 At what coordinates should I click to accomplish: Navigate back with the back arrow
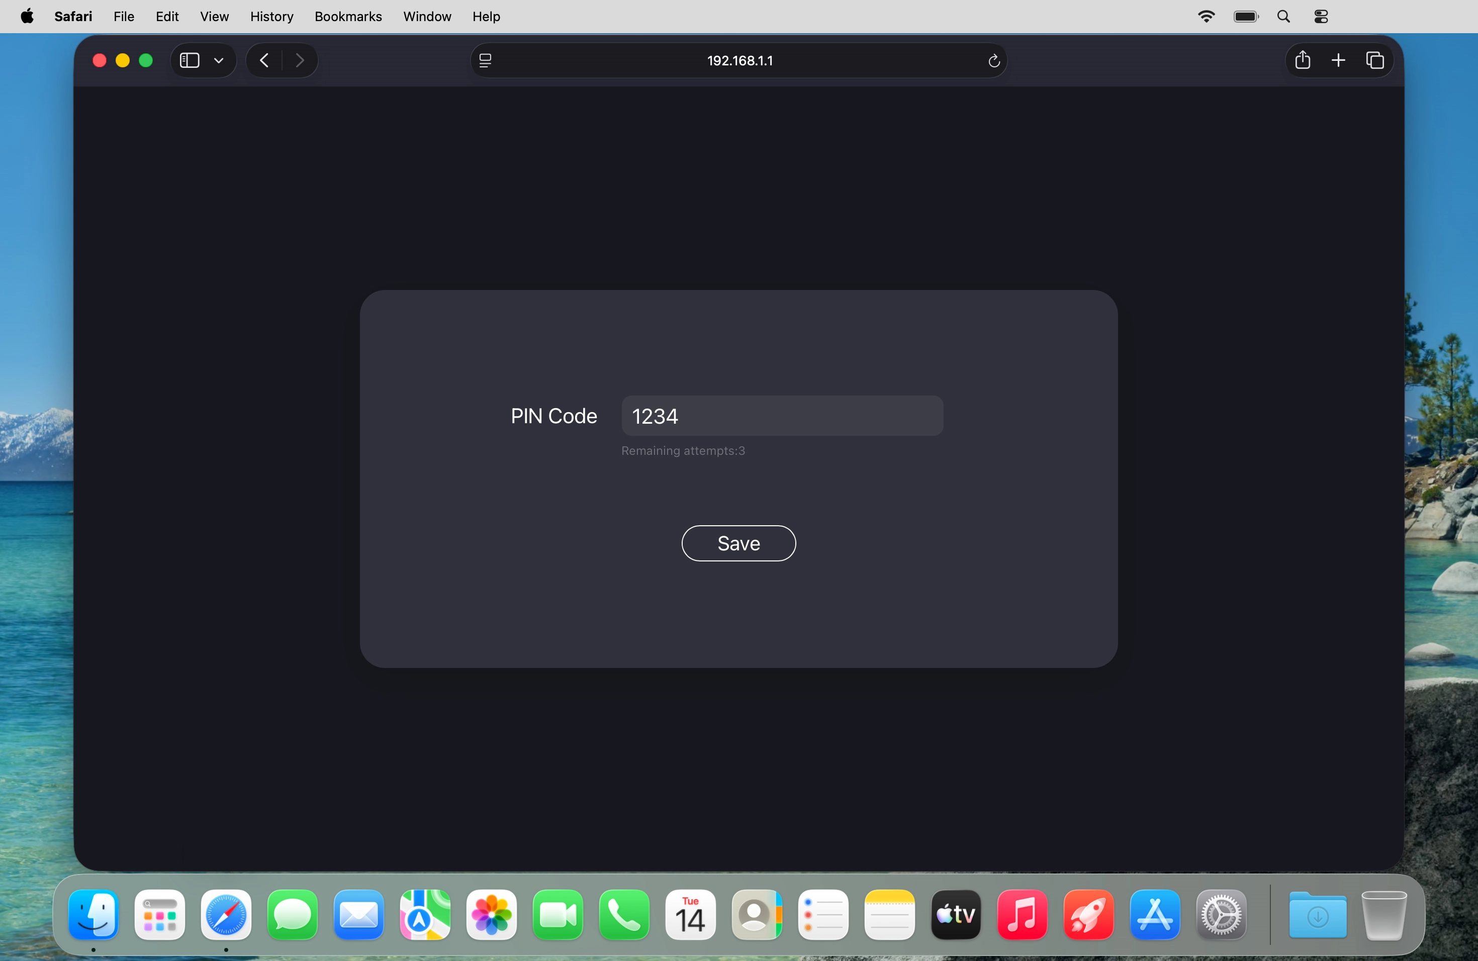(x=263, y=60)
